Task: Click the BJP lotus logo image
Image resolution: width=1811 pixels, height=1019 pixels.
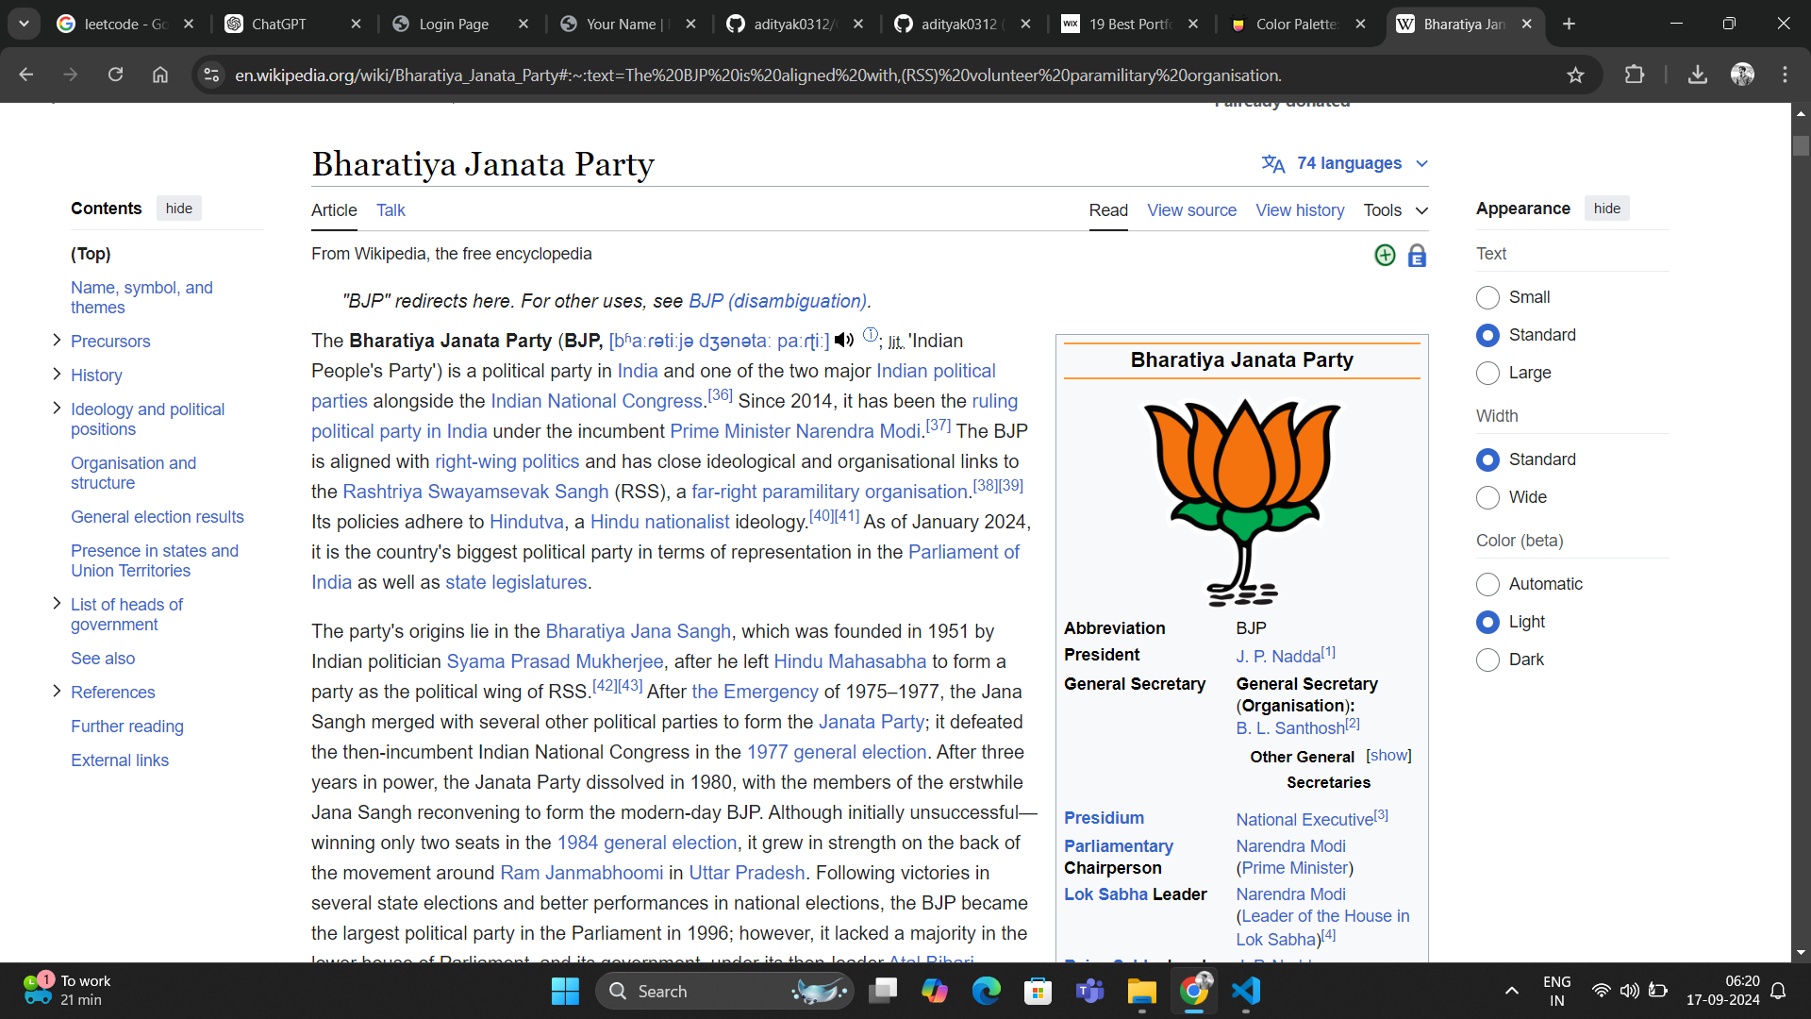Action: pyautogui.click(x=1242, y=501)
